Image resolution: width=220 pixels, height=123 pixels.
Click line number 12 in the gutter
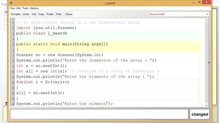(x=13, y=83)
